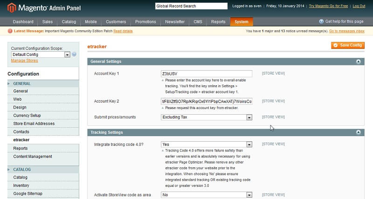
Task: Click the Log Out link
Action: point(359,6)
